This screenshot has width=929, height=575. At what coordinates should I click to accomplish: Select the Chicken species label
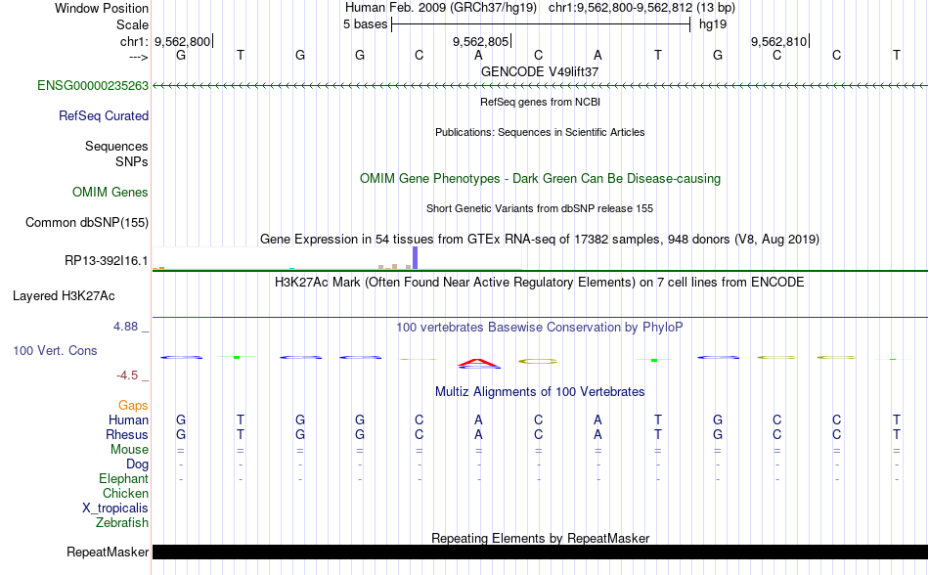click(125, 493)
